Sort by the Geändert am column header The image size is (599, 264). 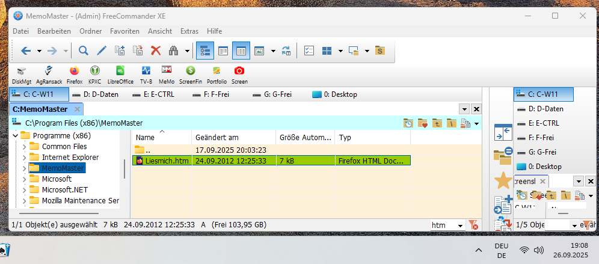pos(234,137)
